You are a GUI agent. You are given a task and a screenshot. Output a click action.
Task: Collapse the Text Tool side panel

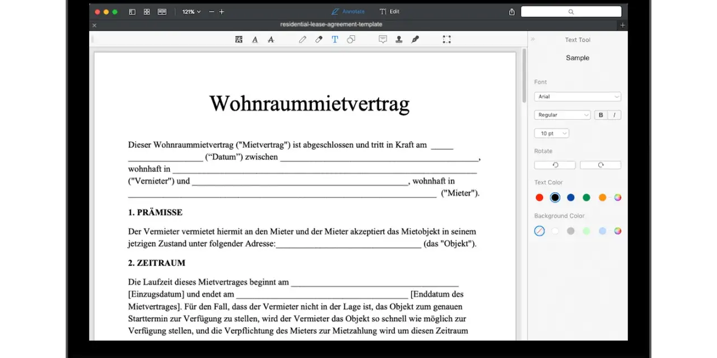tap(533, 39)
